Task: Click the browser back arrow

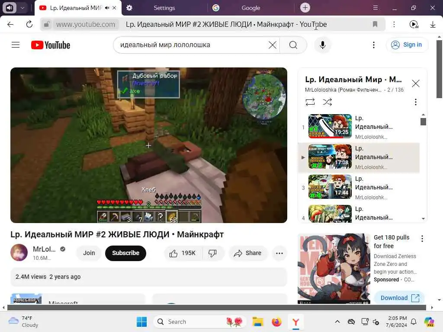Action: click(x=10, y=24)
